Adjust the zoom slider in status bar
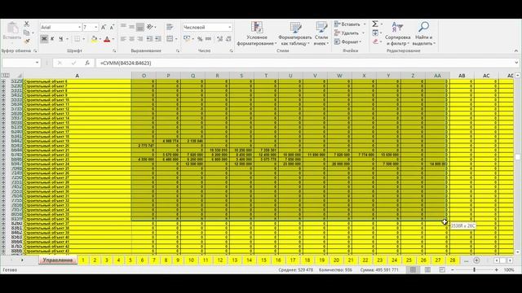Screen dimensions: 522x293 pyautogui.click(x=475, y=269)
